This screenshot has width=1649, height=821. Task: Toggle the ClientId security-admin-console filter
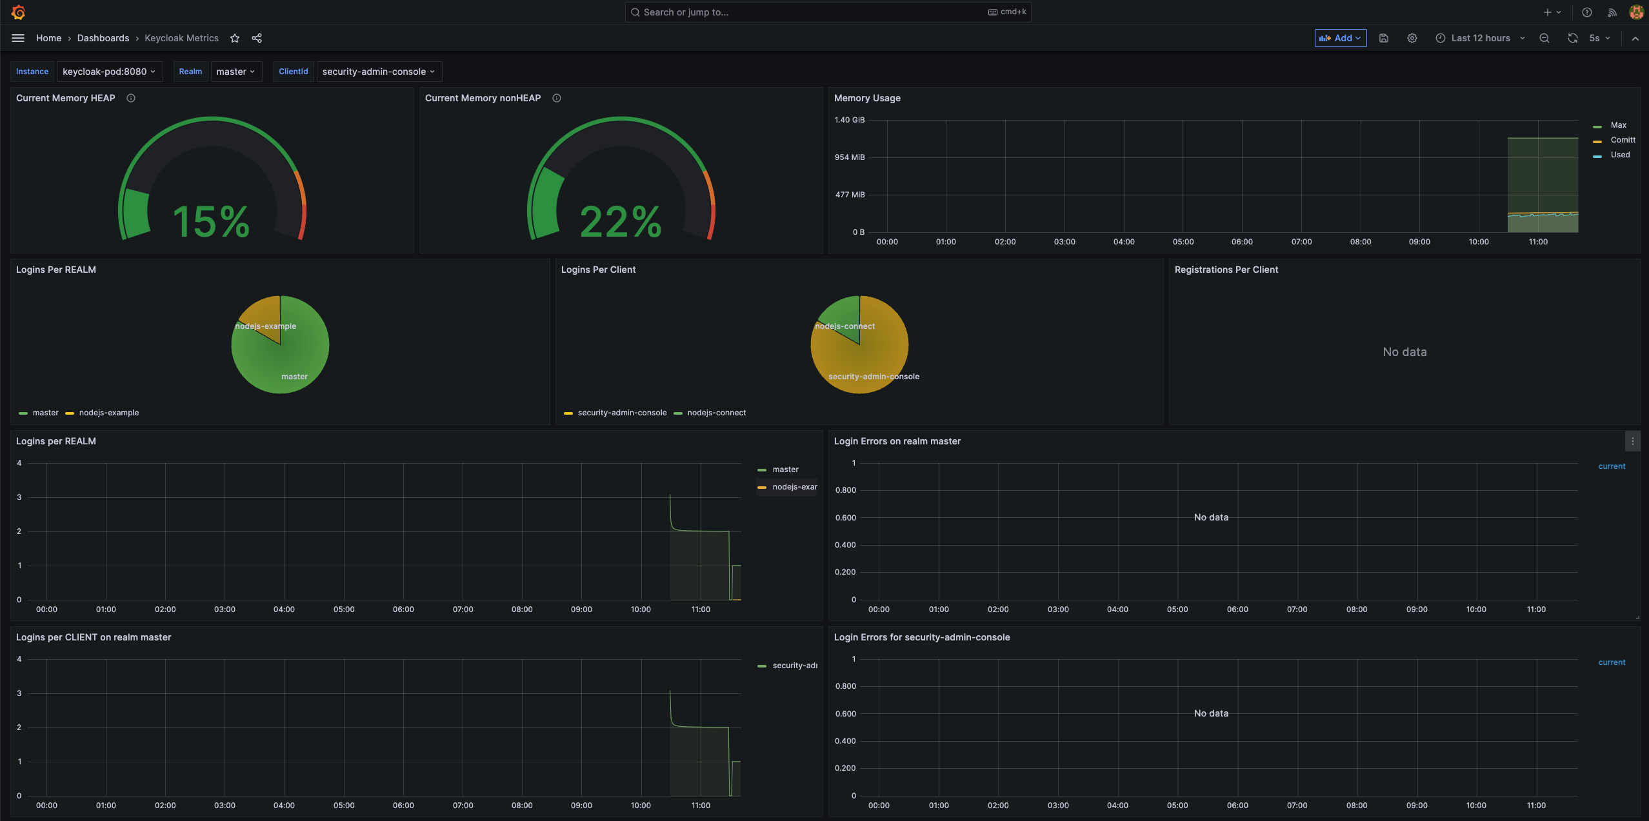(377, 72)
